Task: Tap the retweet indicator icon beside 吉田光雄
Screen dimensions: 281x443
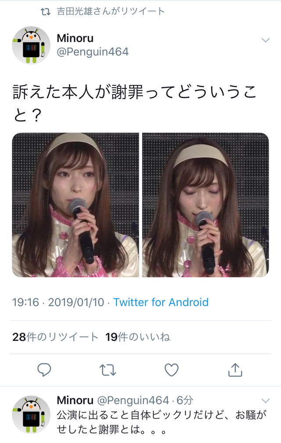Action: tap(45, 11)
